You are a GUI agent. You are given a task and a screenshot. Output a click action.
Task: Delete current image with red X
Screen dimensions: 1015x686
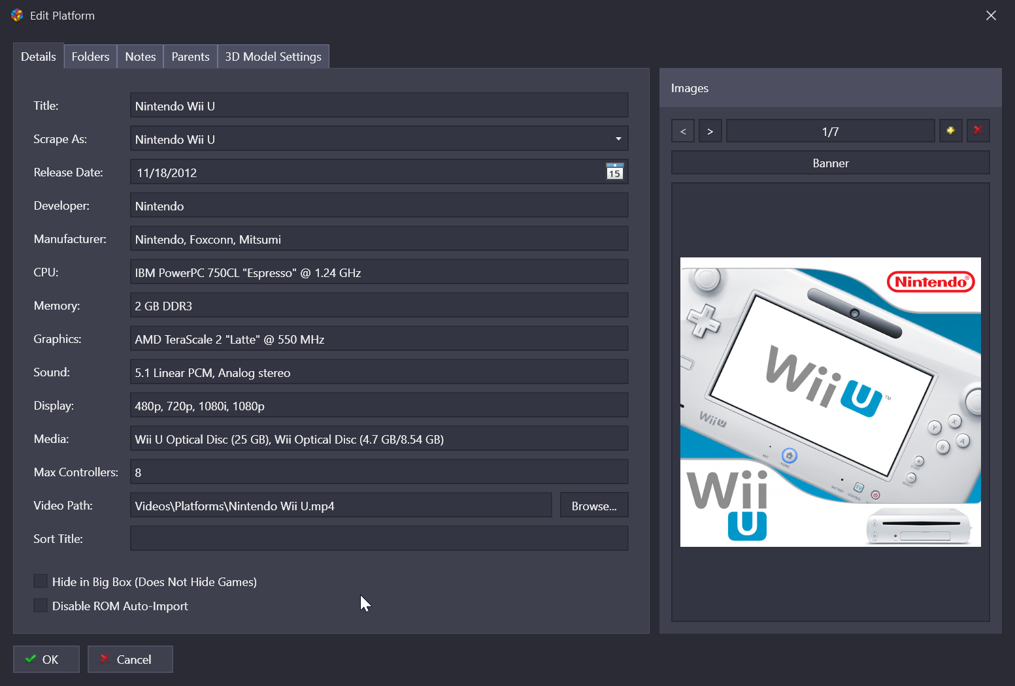pyautogui.click(x=978, y=131)
